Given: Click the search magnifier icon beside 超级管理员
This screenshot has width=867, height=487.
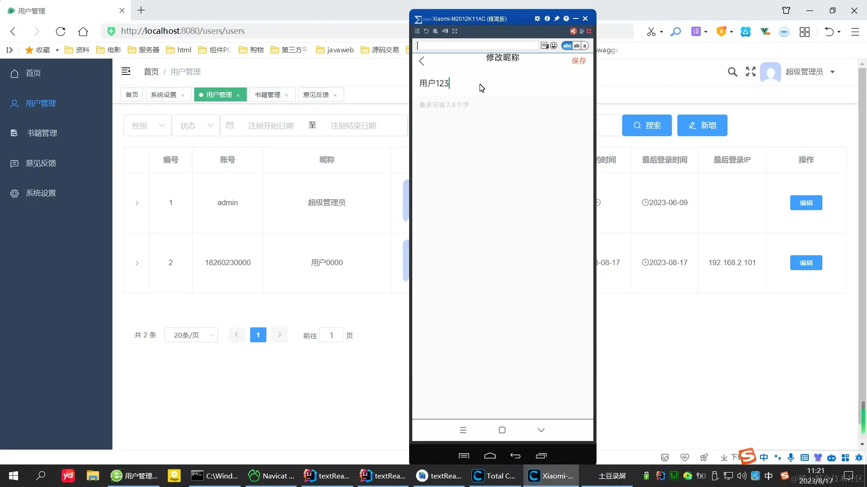Looking at the screenshot, I should [732, 72].
